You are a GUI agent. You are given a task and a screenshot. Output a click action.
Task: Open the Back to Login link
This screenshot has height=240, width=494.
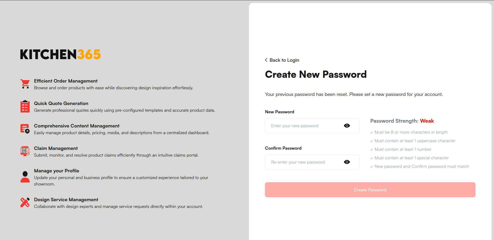pyautogui.click(x=284, y=60)
